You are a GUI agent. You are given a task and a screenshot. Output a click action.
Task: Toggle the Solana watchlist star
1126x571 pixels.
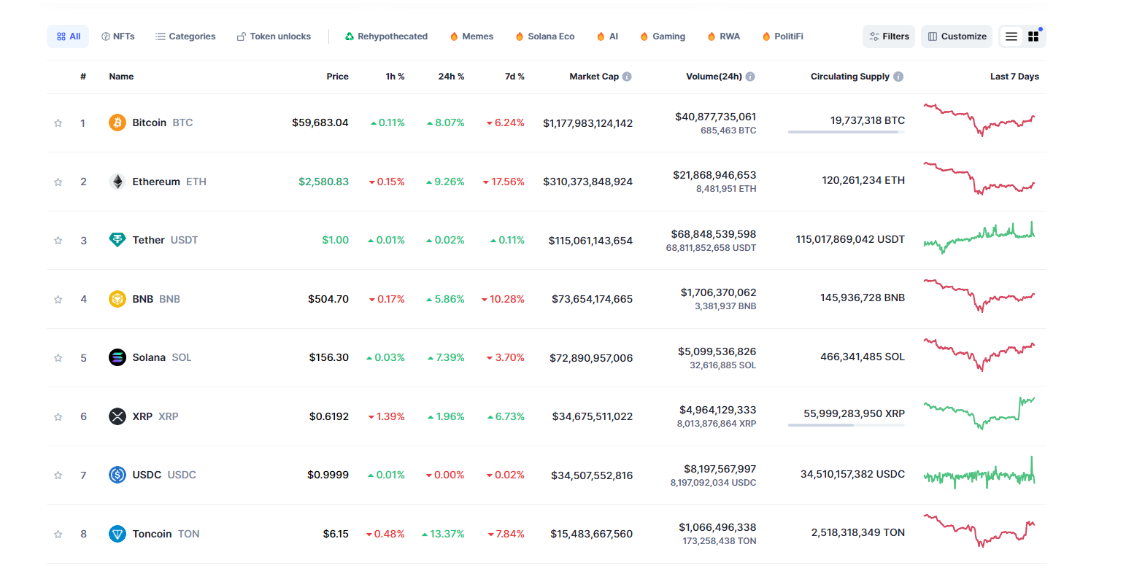pos(58,358)
